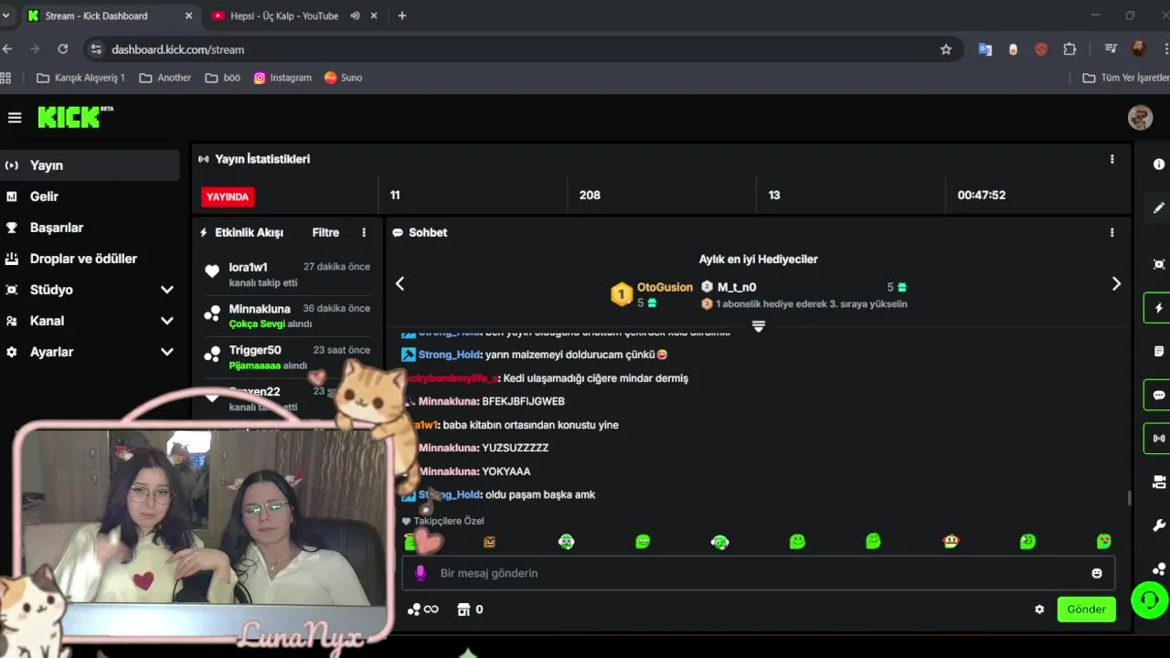Toggle the broadcast stats panel button in the right sidebar
Image resolution: width=1170 pixels, height=658 pixels.
pyautogui.click(x=1158, y=439)
